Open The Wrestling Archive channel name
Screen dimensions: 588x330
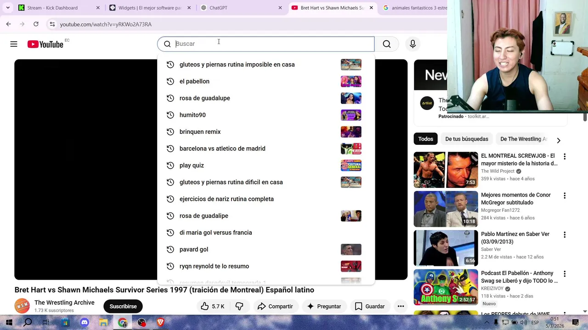click(64, 302)
